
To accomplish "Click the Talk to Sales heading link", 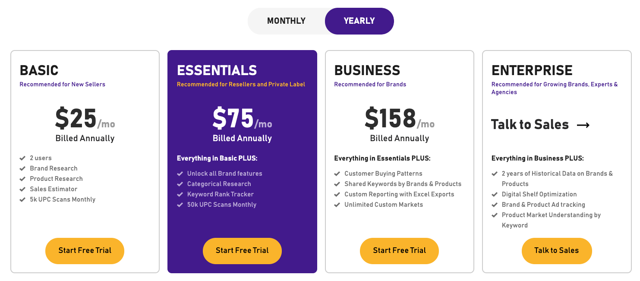I will 530,125.
